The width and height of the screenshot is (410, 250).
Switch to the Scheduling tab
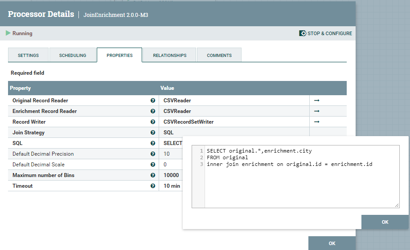click(73, 55)
